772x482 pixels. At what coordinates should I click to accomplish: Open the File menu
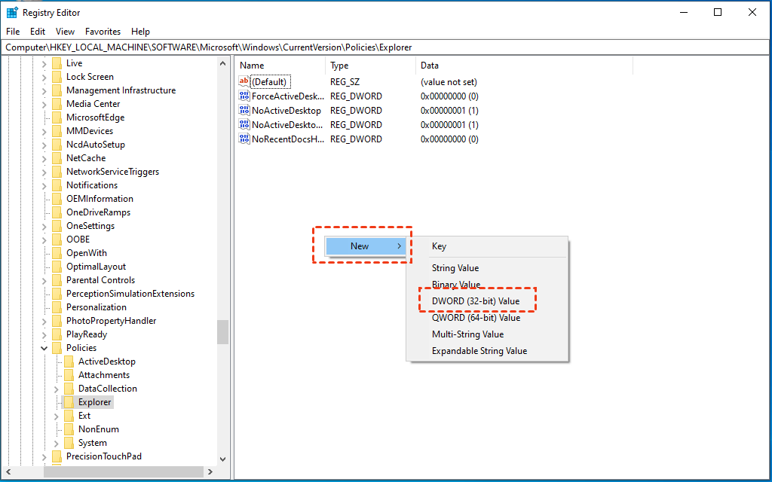tap(13, 32)
